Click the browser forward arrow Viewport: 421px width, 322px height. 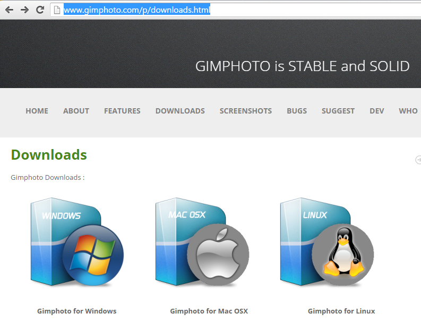25,10
